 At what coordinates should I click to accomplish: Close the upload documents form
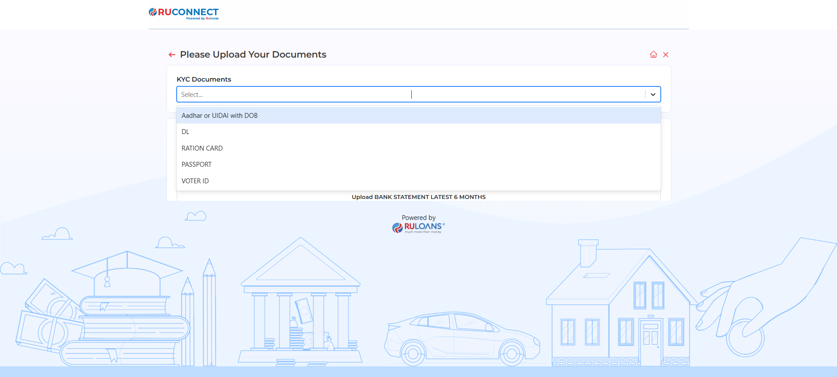click(x=666, y=55)
